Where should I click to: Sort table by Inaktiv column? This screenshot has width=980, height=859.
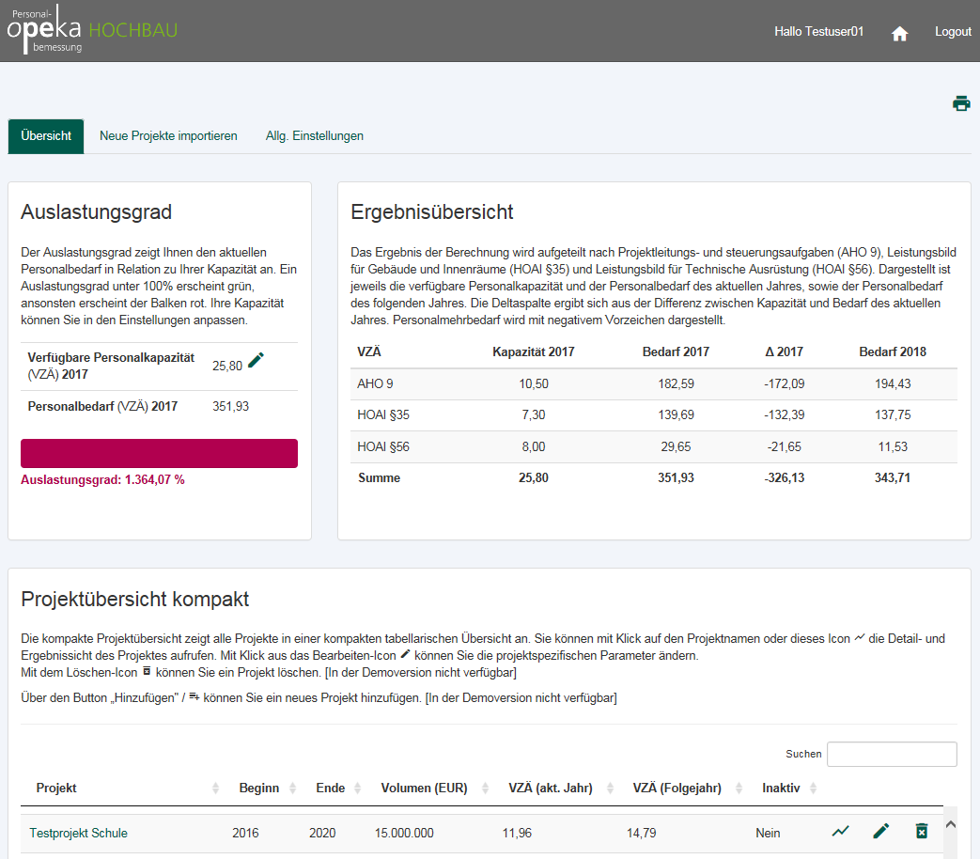point(781,788)
